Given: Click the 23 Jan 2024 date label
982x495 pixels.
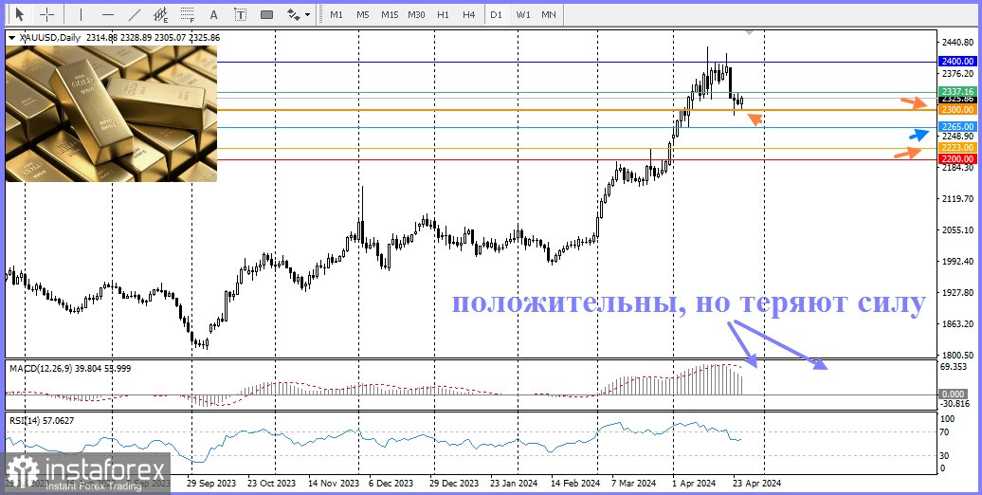Looking at the screenshot, I should pos(514,484).
